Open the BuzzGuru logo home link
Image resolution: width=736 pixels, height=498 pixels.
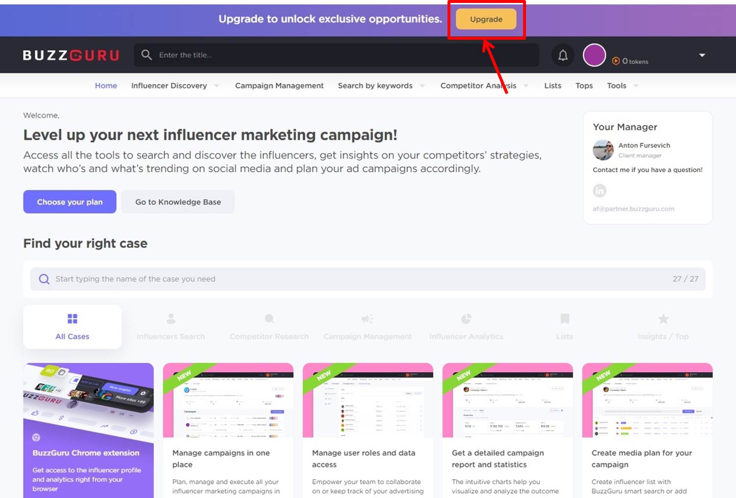pos(71,55)
